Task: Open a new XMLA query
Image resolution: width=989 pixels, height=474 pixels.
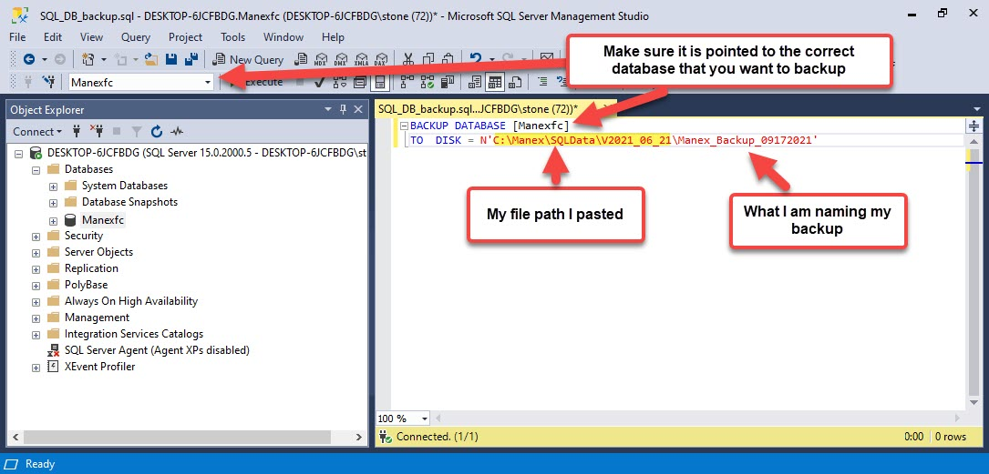Action: [361, 60]
